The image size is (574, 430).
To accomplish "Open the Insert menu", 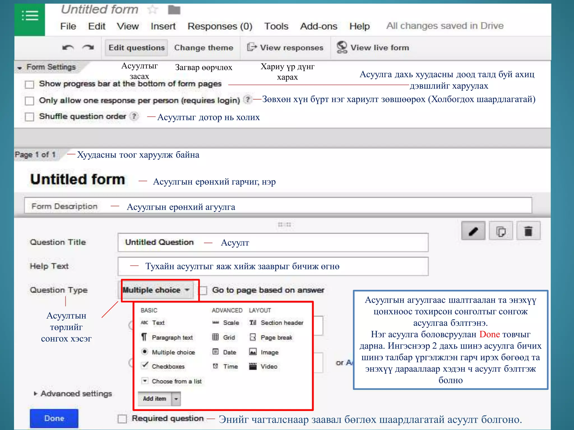I will [163, 26].
